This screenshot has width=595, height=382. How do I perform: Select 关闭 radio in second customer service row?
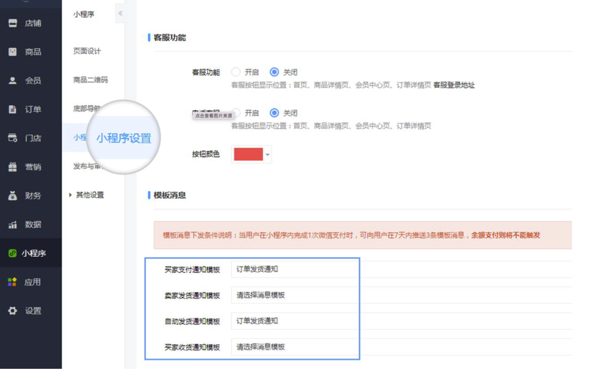[274, 113]
